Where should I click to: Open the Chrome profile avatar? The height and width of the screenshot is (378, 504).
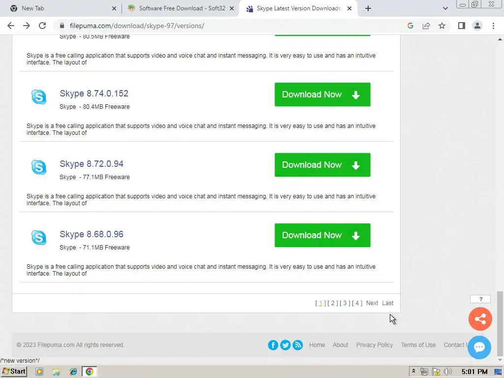[477, 26]
